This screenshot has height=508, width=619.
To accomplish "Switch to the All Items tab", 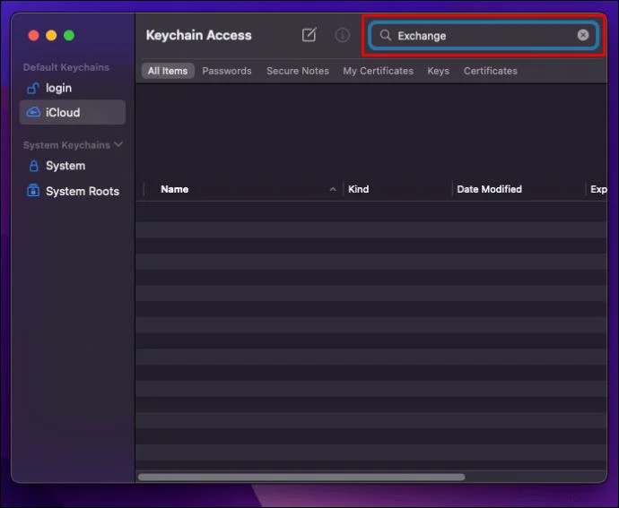I will pos(168,71).
